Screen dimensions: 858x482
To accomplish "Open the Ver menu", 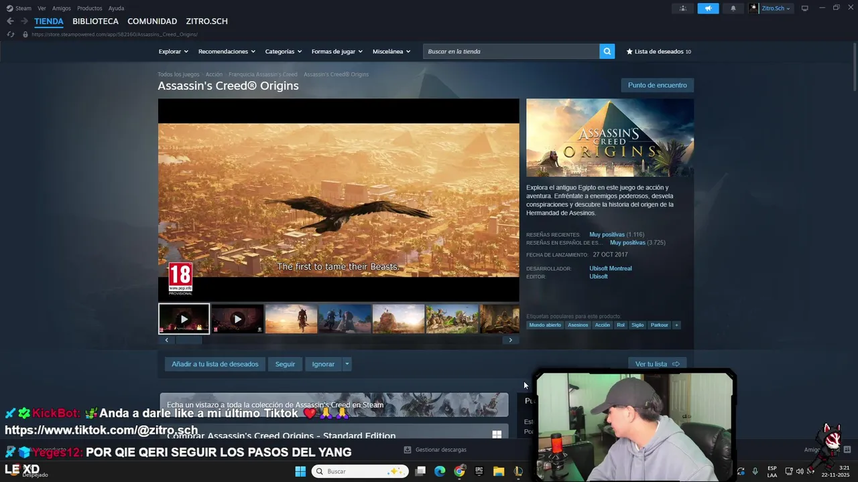I will tap(42, 8).
